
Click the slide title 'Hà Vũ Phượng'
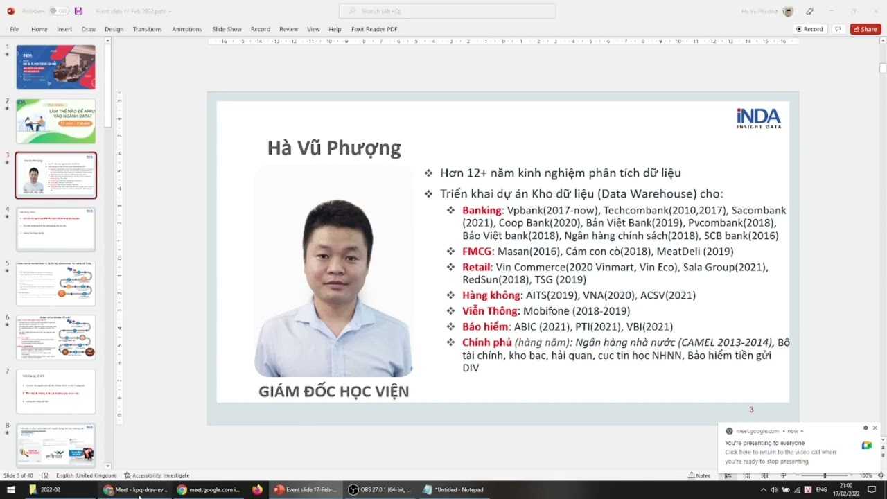click(x=334, y=148)
